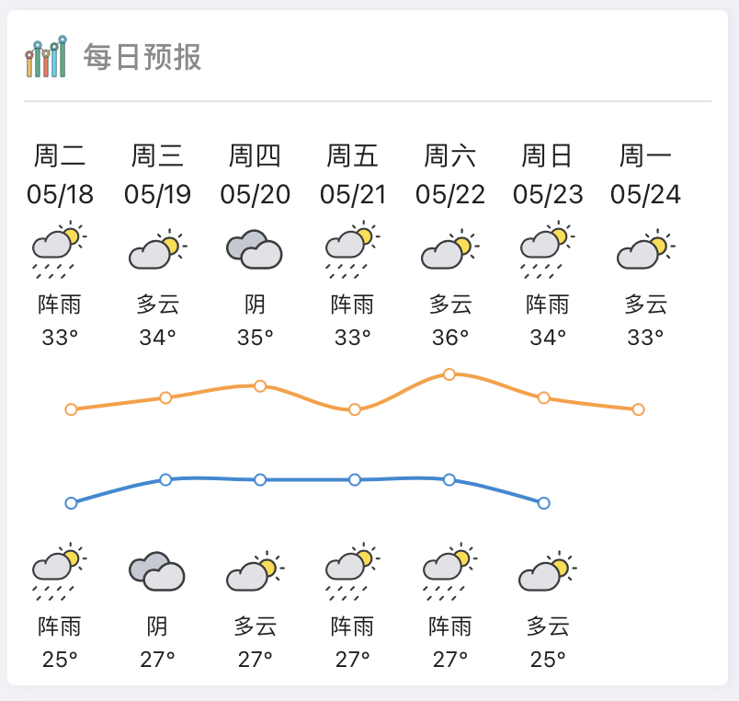
Task: Select the 周二 05/18 date column header
Action: pyautogui.click(x=60, y=175)
